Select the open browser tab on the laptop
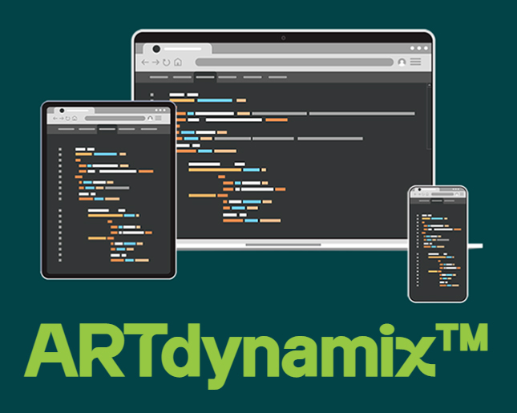Image resolution: width=517 pixels, height=413 pixels. tap(177, 49)
